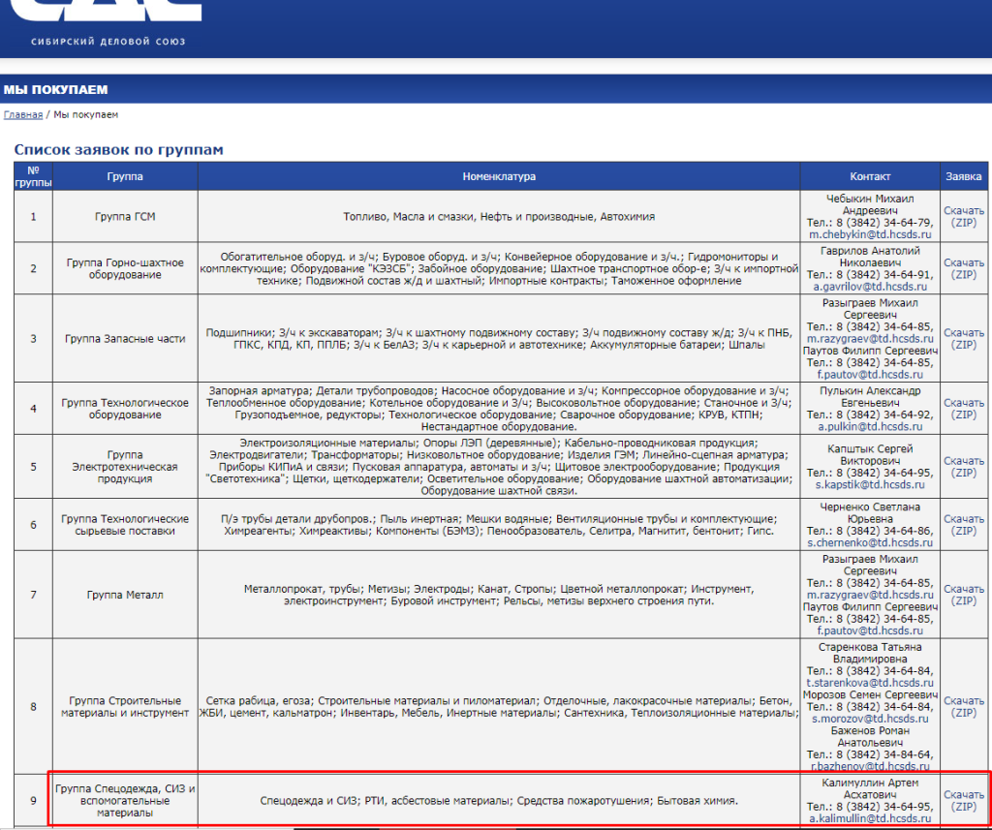Screen dimensions: 992x830
Task: Select Группа Строительные материалы и инструмент cell
Action: coord(125,707)
